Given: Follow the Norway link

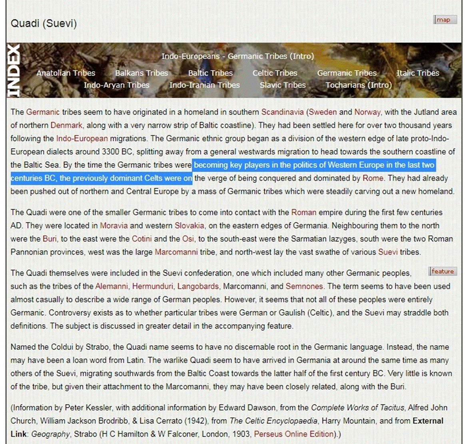Looking at the screenshot, I should point(367,112).
